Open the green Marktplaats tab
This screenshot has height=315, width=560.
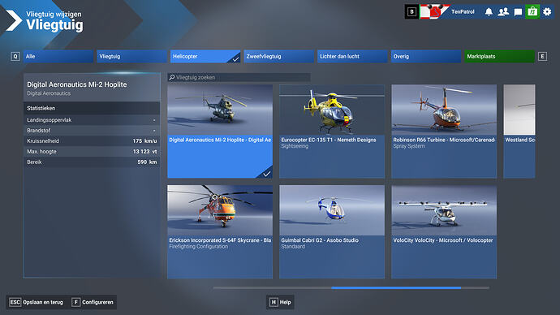(x=500, y=57)
